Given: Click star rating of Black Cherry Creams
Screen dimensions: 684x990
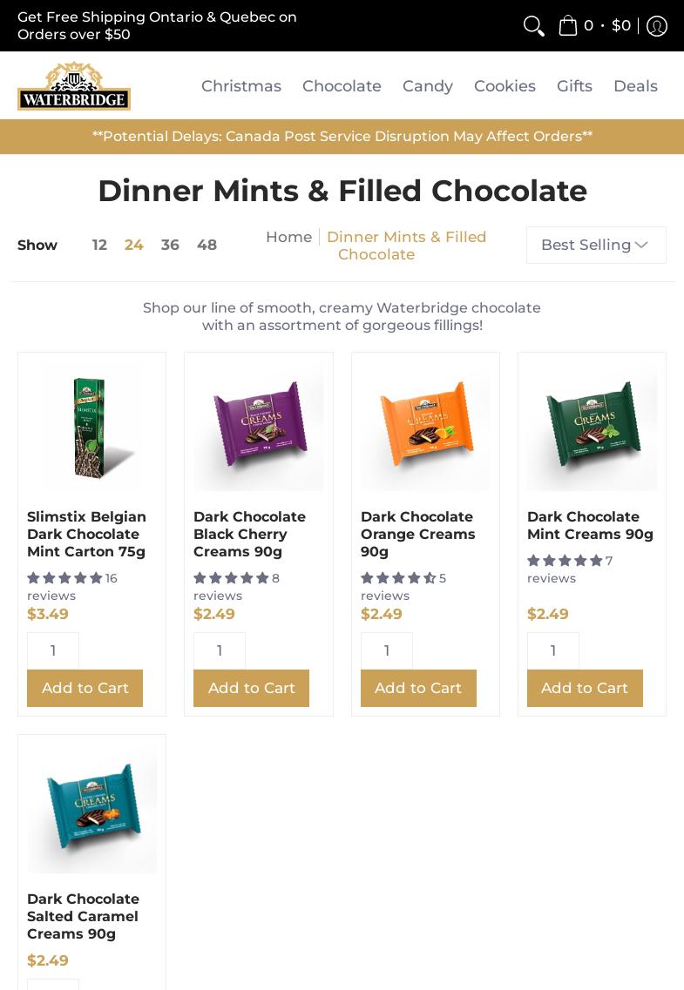Looking at the screenshot, I should [231, 577].
